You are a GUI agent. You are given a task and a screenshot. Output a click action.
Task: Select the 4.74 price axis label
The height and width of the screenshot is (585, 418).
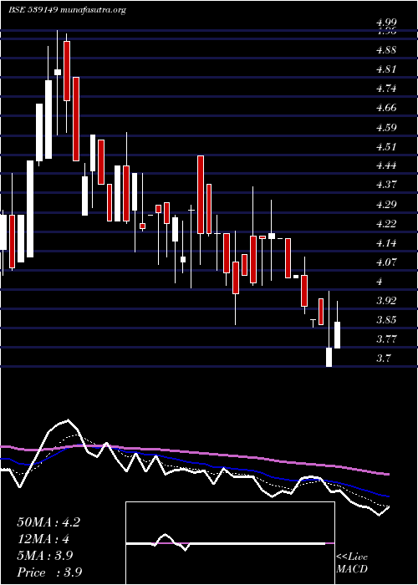tap(386, 89)
